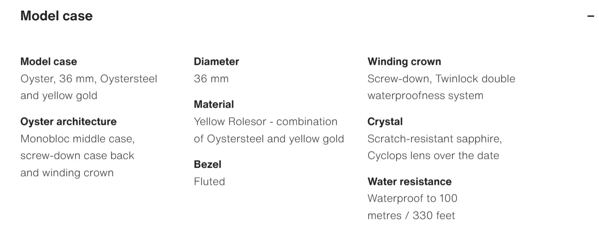Click the screw-down case back text line
Viewport: 599px width, 237px height.
point(77,156)
